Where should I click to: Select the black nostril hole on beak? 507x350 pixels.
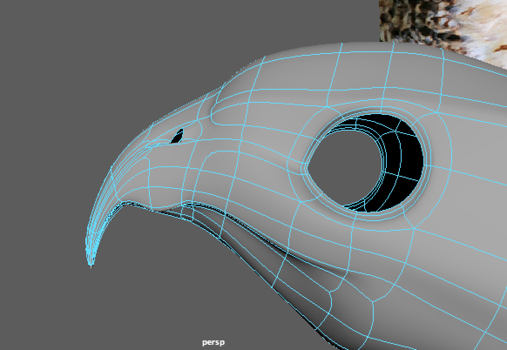(x=177, y=137)
